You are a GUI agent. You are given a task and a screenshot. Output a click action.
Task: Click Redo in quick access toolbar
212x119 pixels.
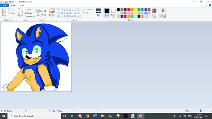(13, 2)
